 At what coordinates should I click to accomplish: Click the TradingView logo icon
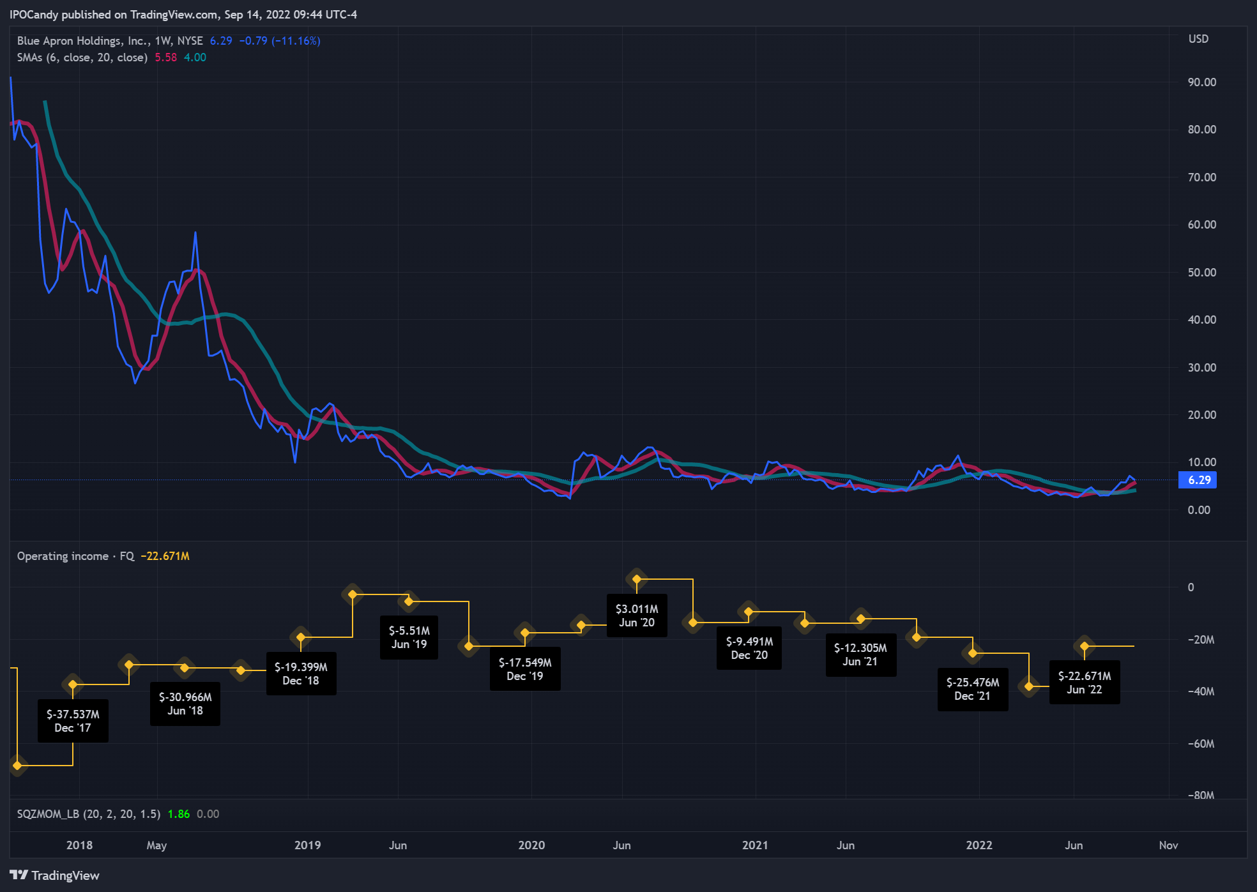19,875
